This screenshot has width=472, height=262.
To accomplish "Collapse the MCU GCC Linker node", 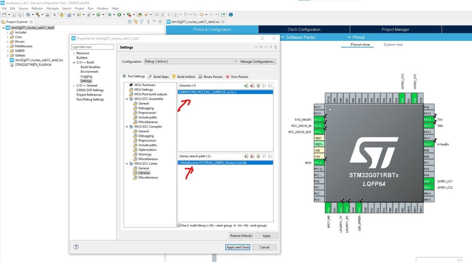I will (127, 164).
